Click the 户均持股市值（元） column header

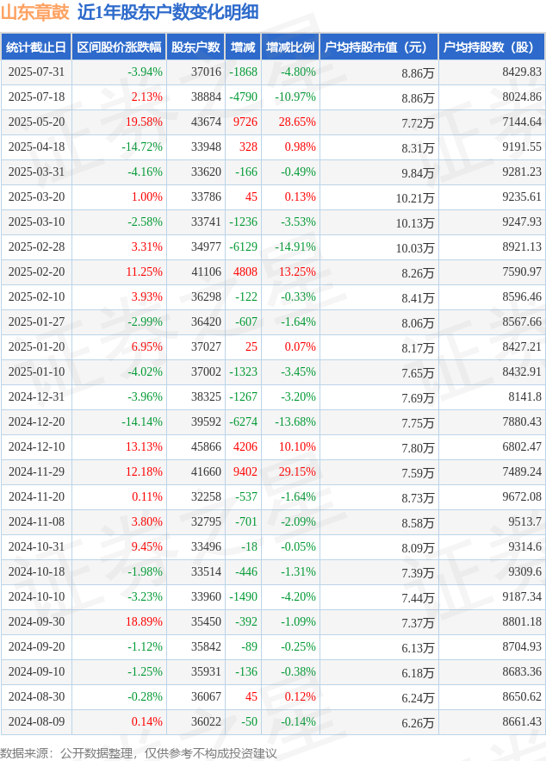(379, 47)
